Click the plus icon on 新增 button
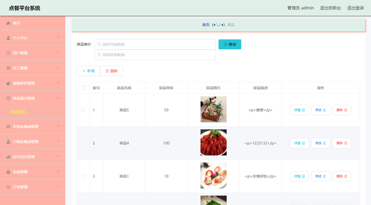The height and width of the screenshot is (205, 371). click(x=84, y=71)
